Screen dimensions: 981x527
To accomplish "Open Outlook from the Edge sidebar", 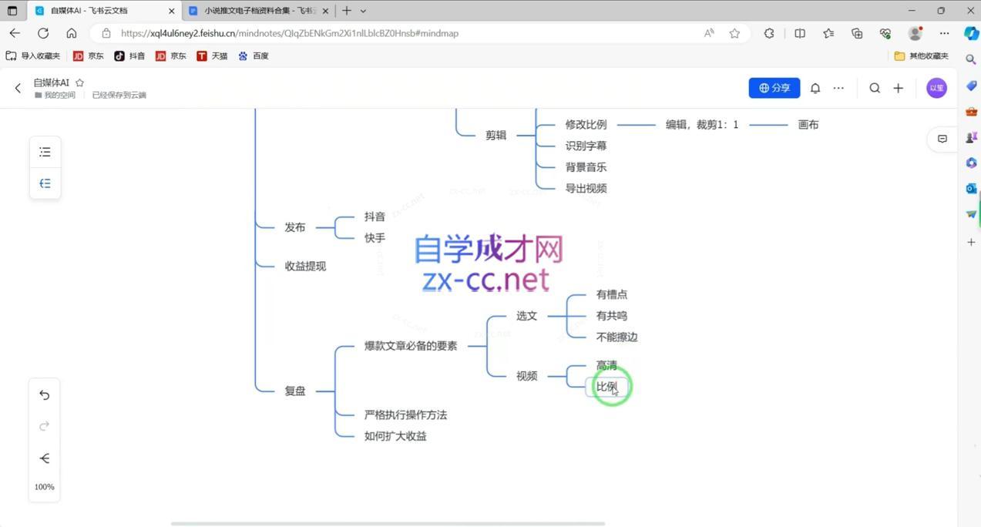I will click(970, 187).
